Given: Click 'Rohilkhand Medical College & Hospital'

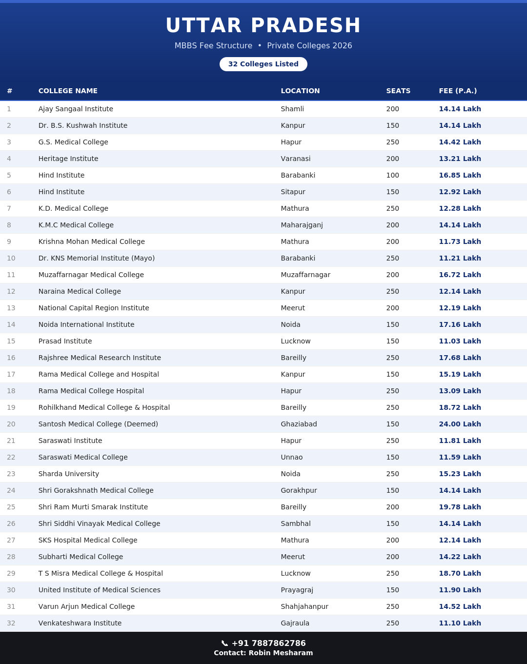Looking at the screenshot, I should [104, 407].
